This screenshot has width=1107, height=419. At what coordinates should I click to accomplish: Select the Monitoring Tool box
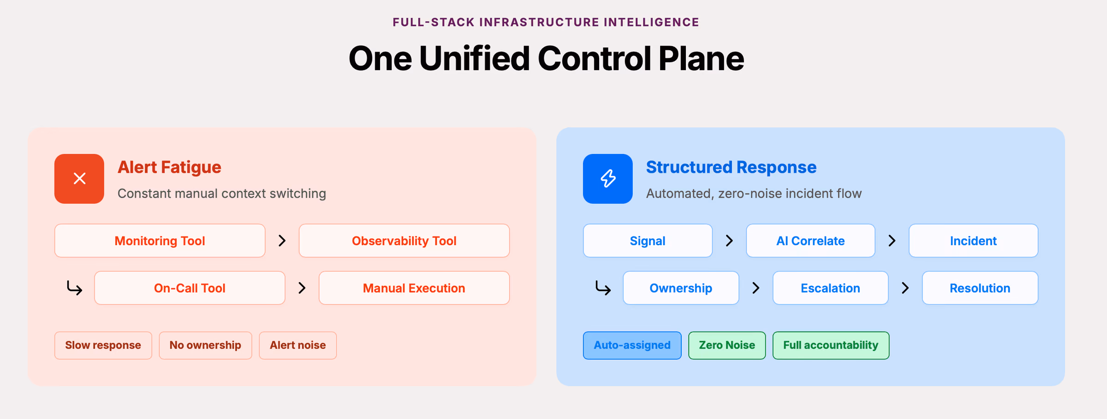click(160, 241)
